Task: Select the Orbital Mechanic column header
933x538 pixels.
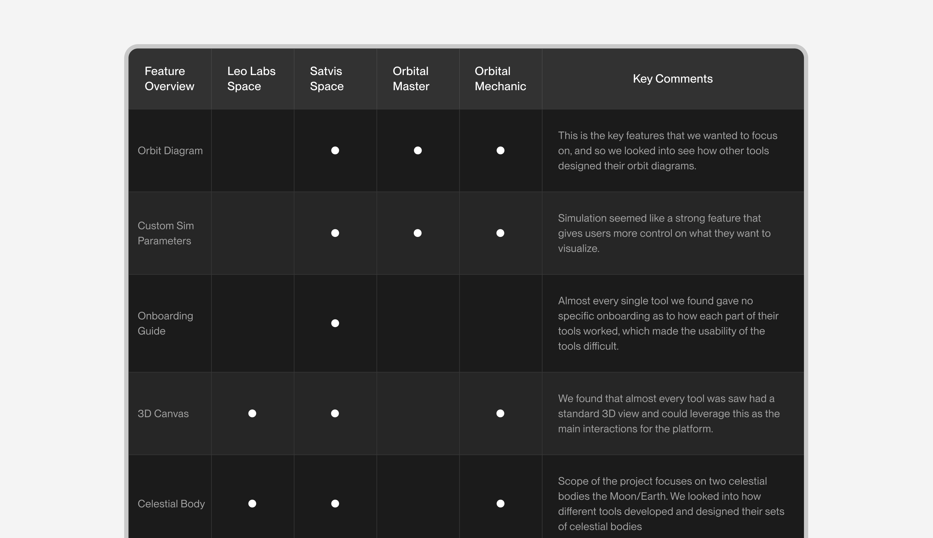Action: [x=500, y=79]
